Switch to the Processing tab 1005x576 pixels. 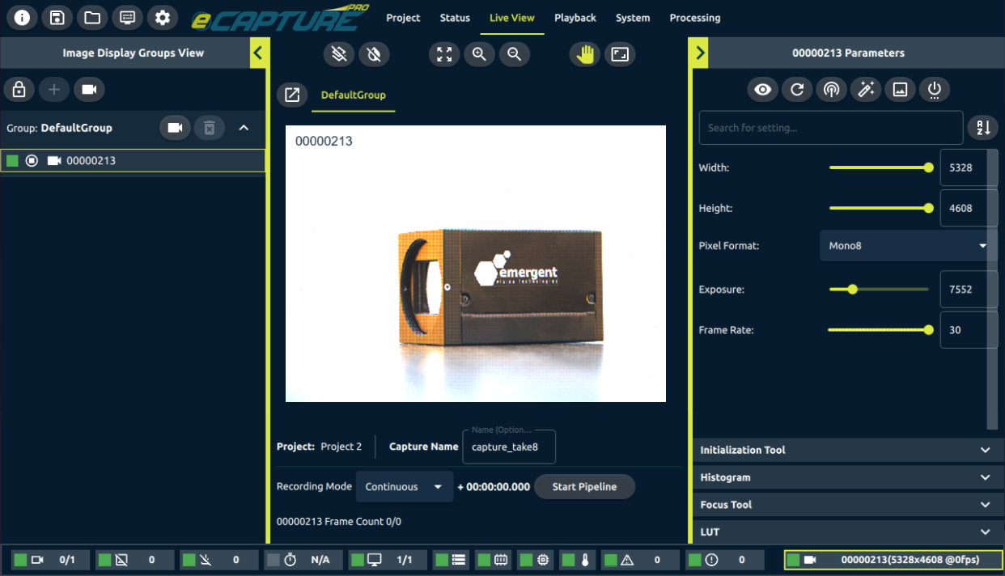pos(695,18)
